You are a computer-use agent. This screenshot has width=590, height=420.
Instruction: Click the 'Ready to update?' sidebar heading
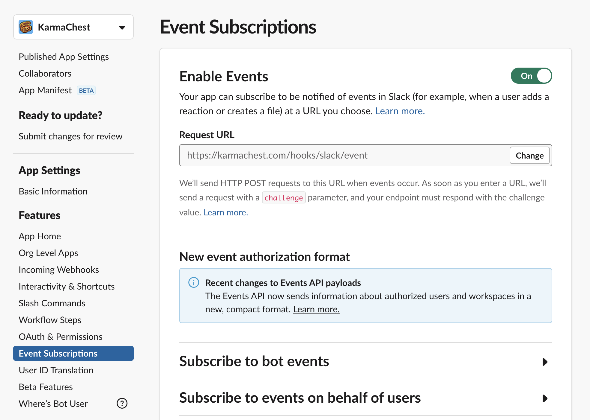pyautogui.click(x=61, y=115)
